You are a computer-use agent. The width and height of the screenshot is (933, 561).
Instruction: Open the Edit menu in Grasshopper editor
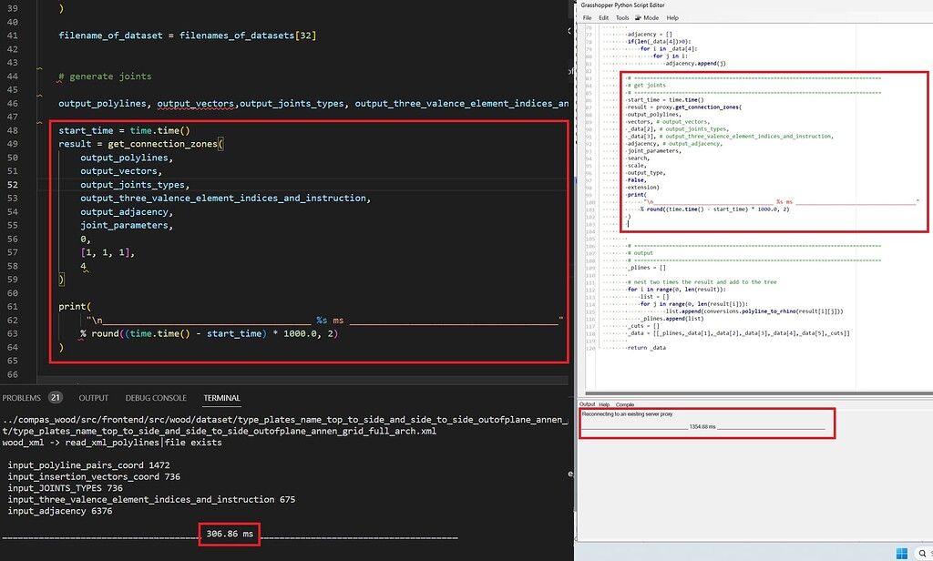tap(604, 16)
